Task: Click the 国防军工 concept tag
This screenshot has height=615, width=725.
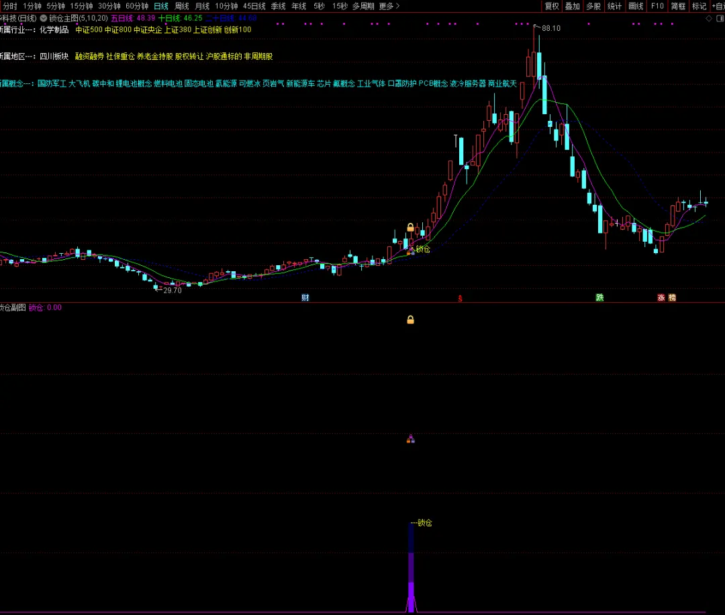Action: (52, 84)
